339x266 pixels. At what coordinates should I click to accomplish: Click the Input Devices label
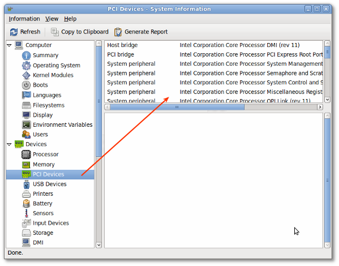(51, 223)
